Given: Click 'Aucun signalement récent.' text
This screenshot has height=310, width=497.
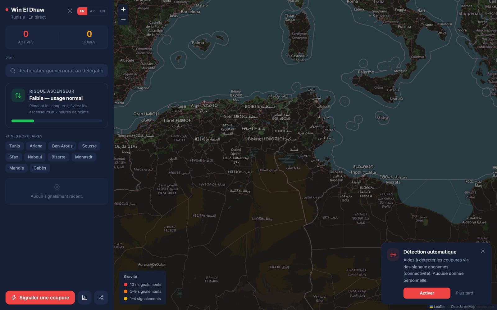Looking at the screenshot, I should pos(57,196).
